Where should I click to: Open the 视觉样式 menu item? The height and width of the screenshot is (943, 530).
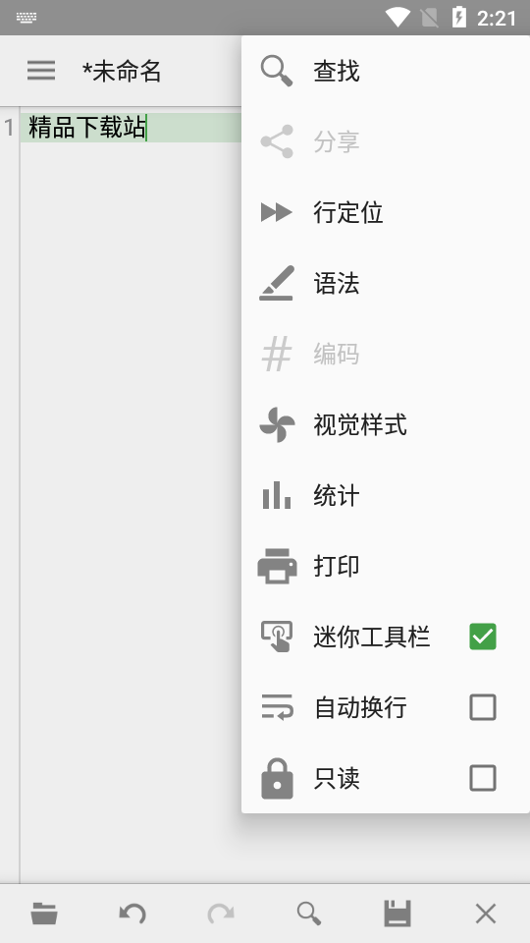[385, 424]
